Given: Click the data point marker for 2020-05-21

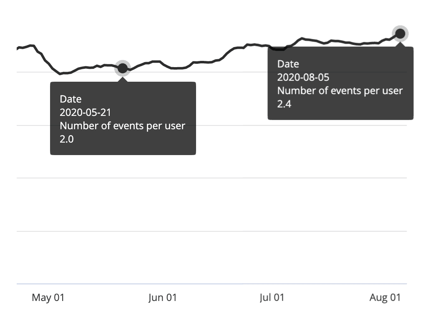Looking at the screenshot, I should tap(123, 68).
